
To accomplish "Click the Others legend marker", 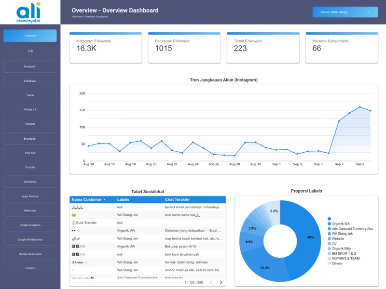I will click(x=329, y=263).
